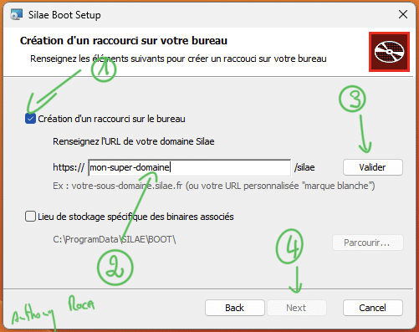Click the "/silae" suffix label
This screenshot has height=332, width=419.
(304, 167)
